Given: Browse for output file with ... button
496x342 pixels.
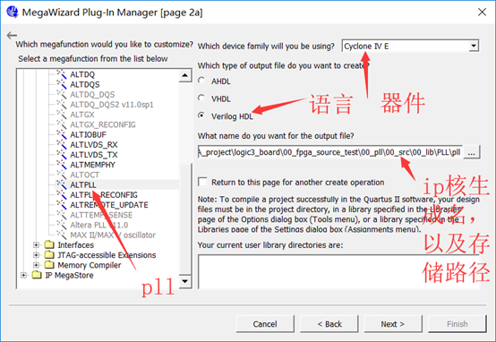Looking at the screenshot, I should tap(472, 152).
